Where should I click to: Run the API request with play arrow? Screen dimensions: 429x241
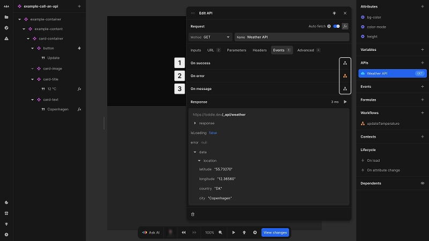click(345, 102)
